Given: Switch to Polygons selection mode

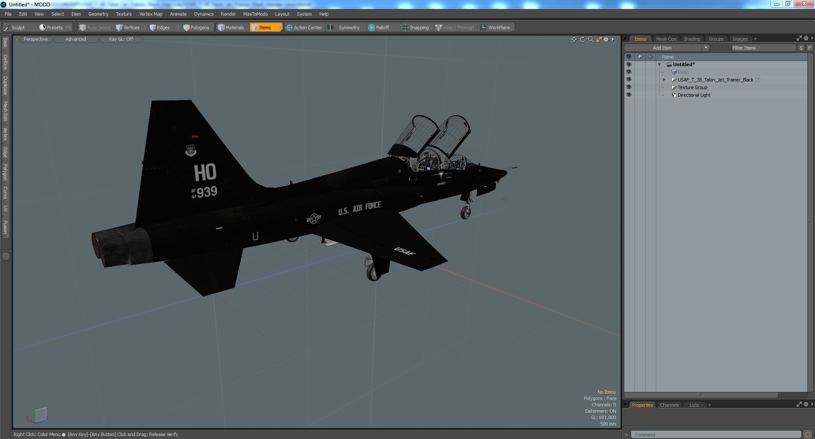Looking at the screenshot, I should [x=198, y=28].
